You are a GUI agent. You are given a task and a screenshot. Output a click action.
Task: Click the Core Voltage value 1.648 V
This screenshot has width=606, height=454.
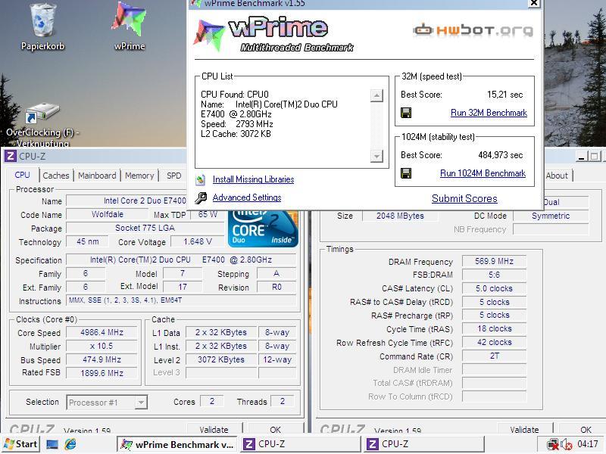click(198, 241)
